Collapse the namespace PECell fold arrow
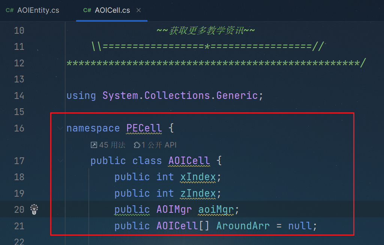Image resolution: width=384 pixels, height=245 pixels. pos(60,128)
